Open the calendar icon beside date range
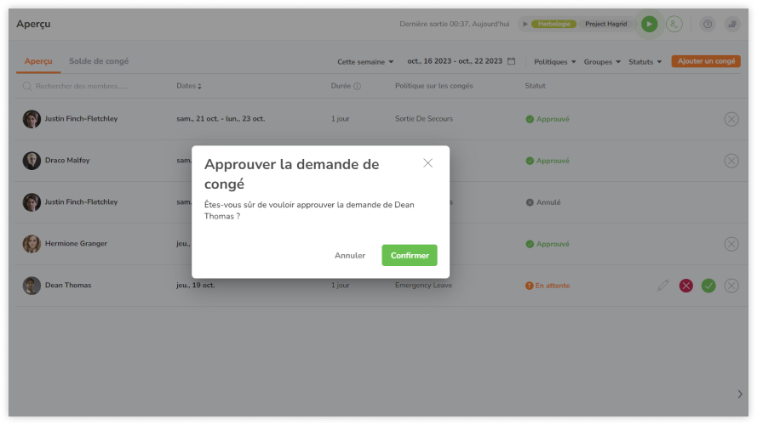Image resolution: width=757 pixels, height=425 pixels. coord(512,61)
